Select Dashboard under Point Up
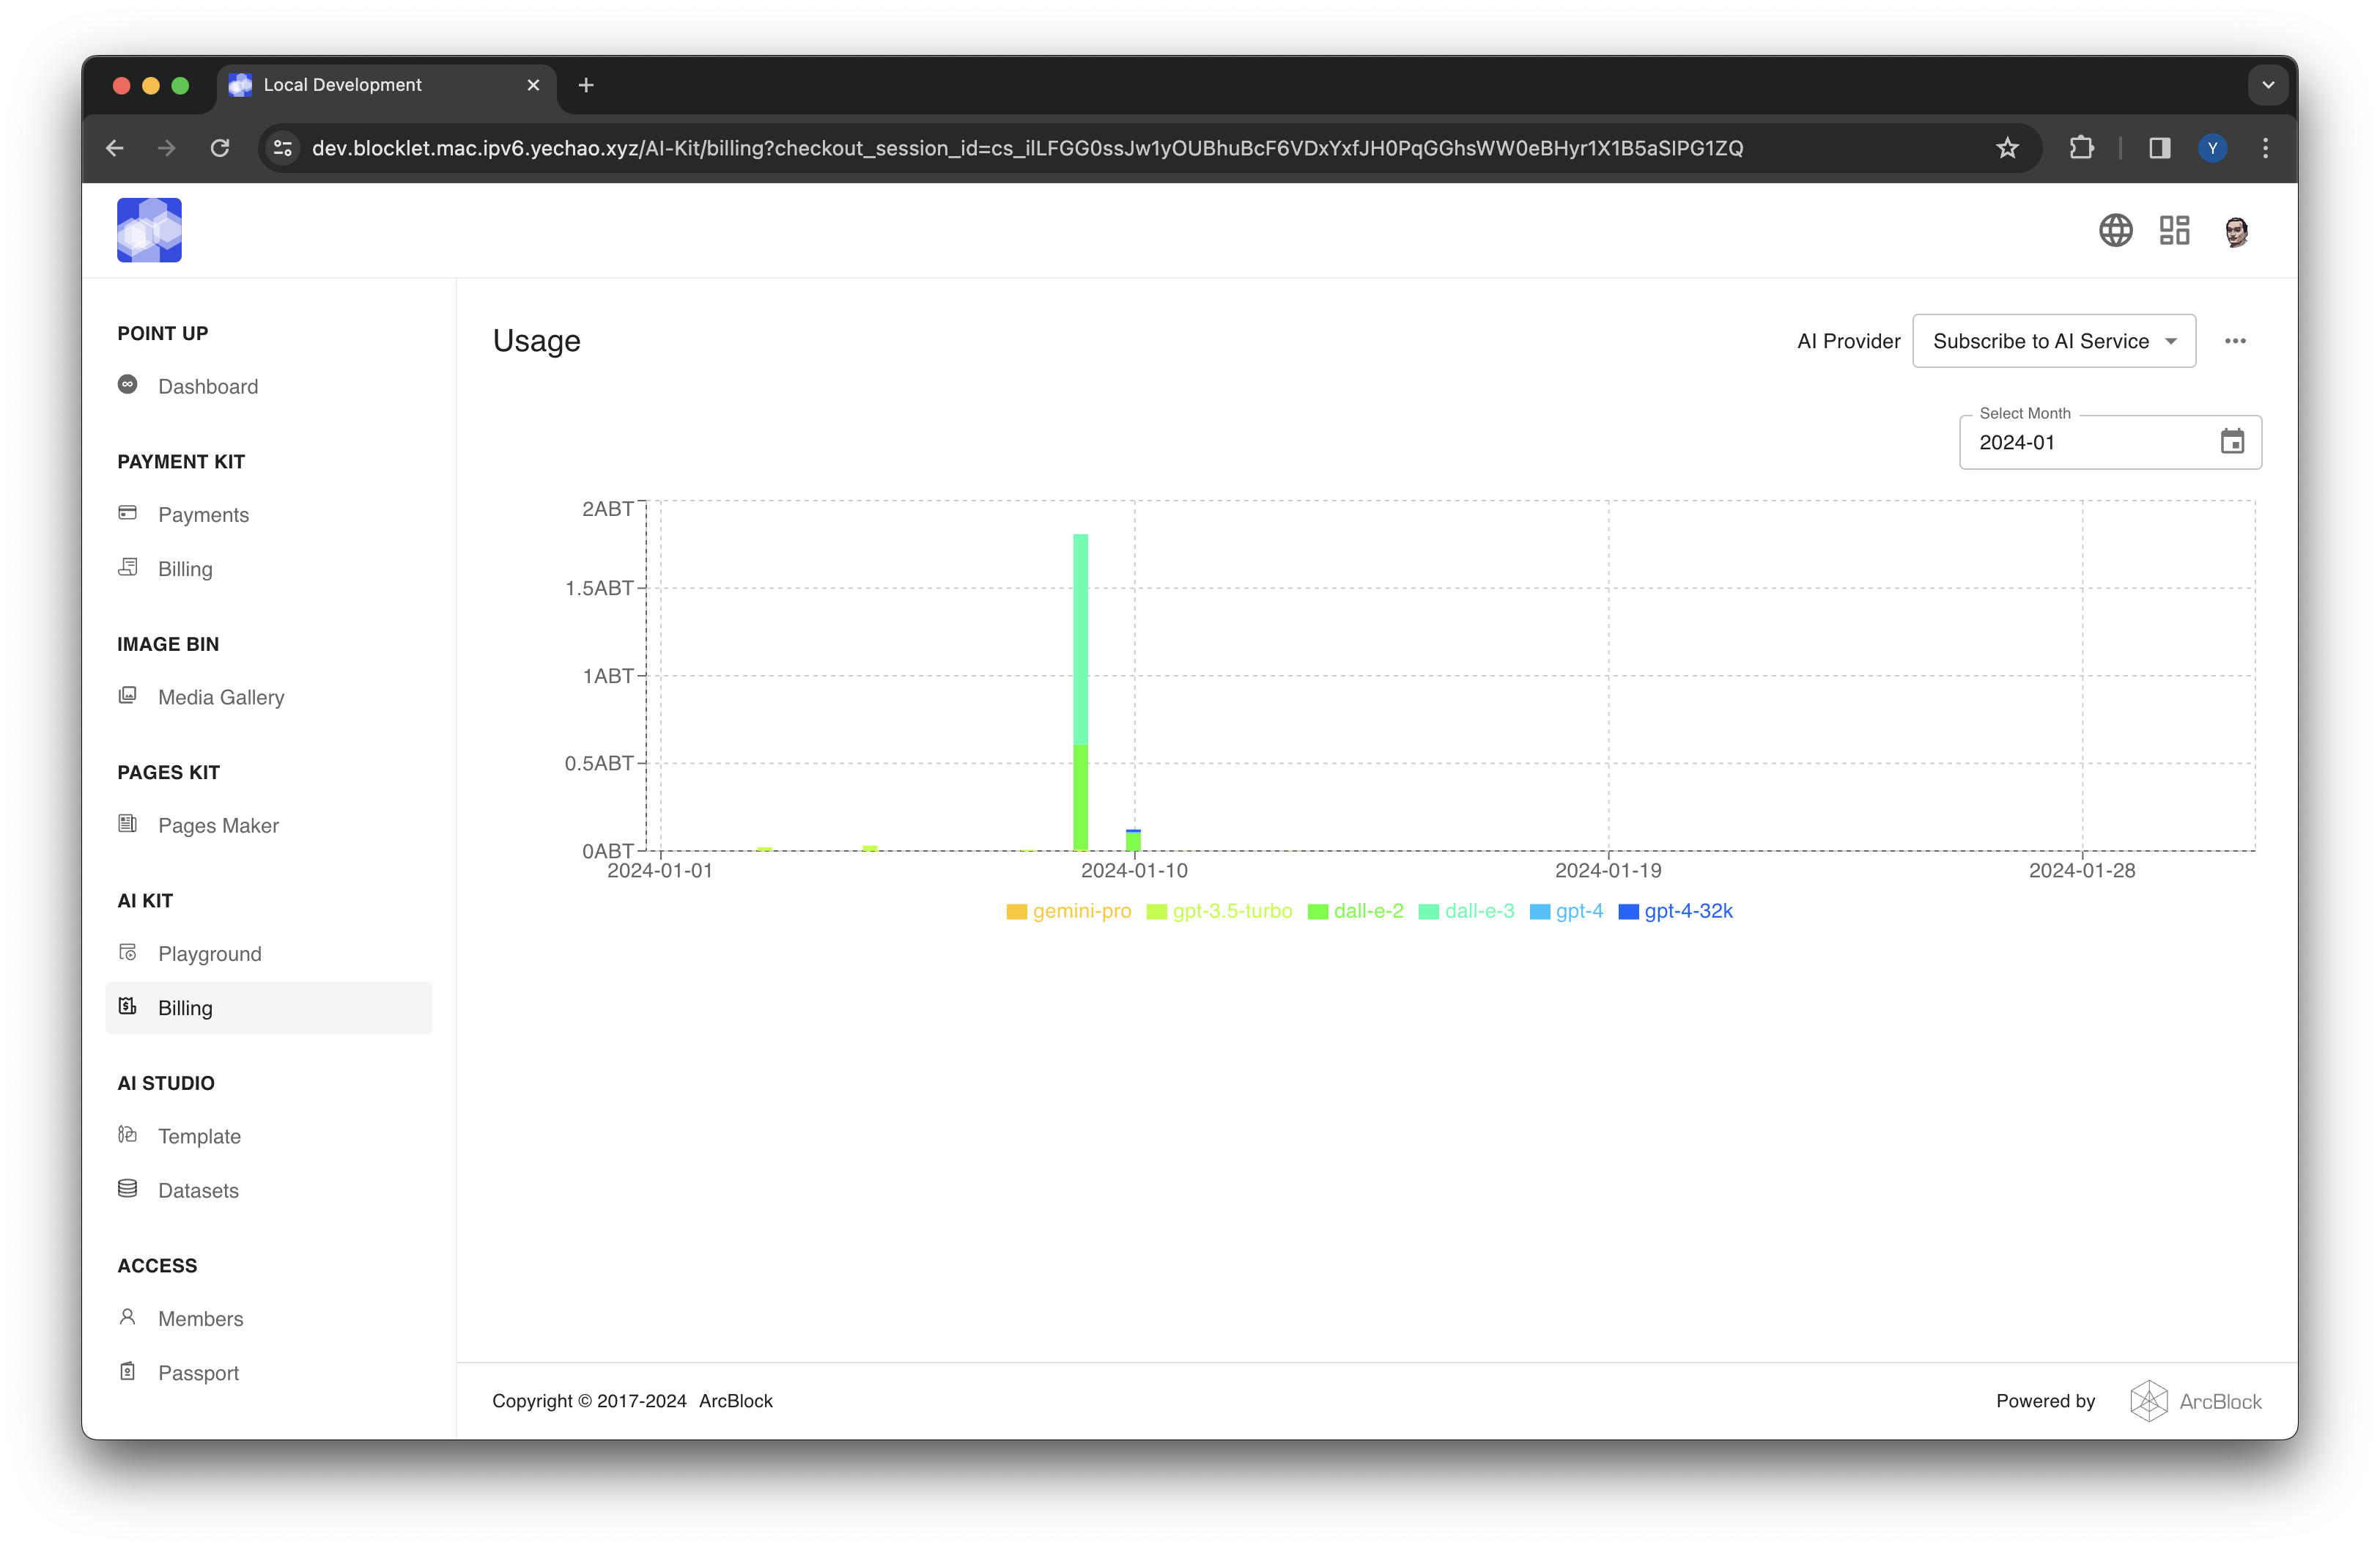This screenshot has height=1548, width=2380. pos(207,386)
